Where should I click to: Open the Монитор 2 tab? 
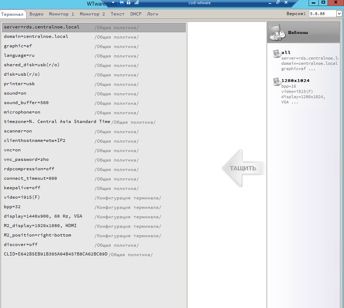[92, 14]
